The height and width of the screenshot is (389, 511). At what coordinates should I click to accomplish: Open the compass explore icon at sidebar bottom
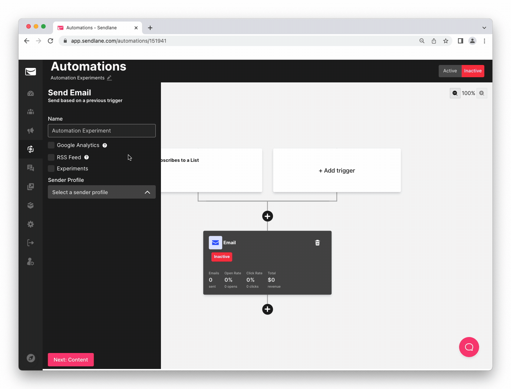pyautogui.click(x=31, y=358)
